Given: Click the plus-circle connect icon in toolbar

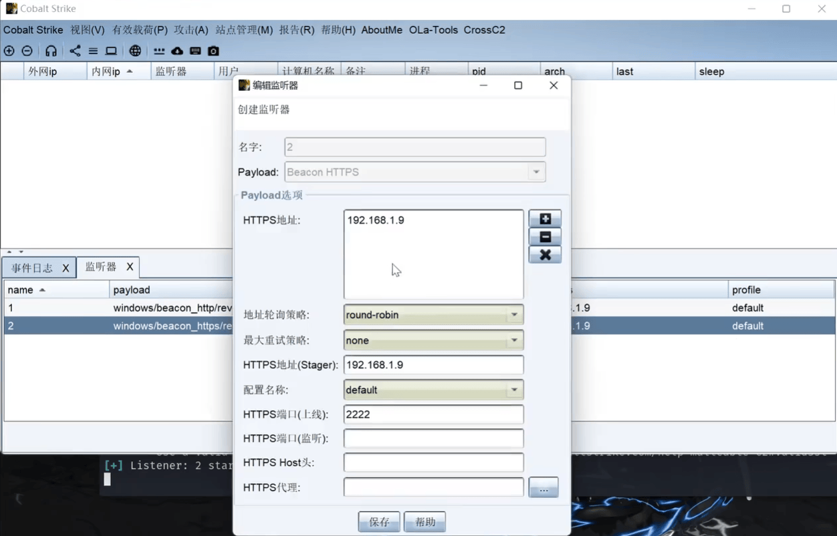Looking at the screenshot, I should [9, 51].
